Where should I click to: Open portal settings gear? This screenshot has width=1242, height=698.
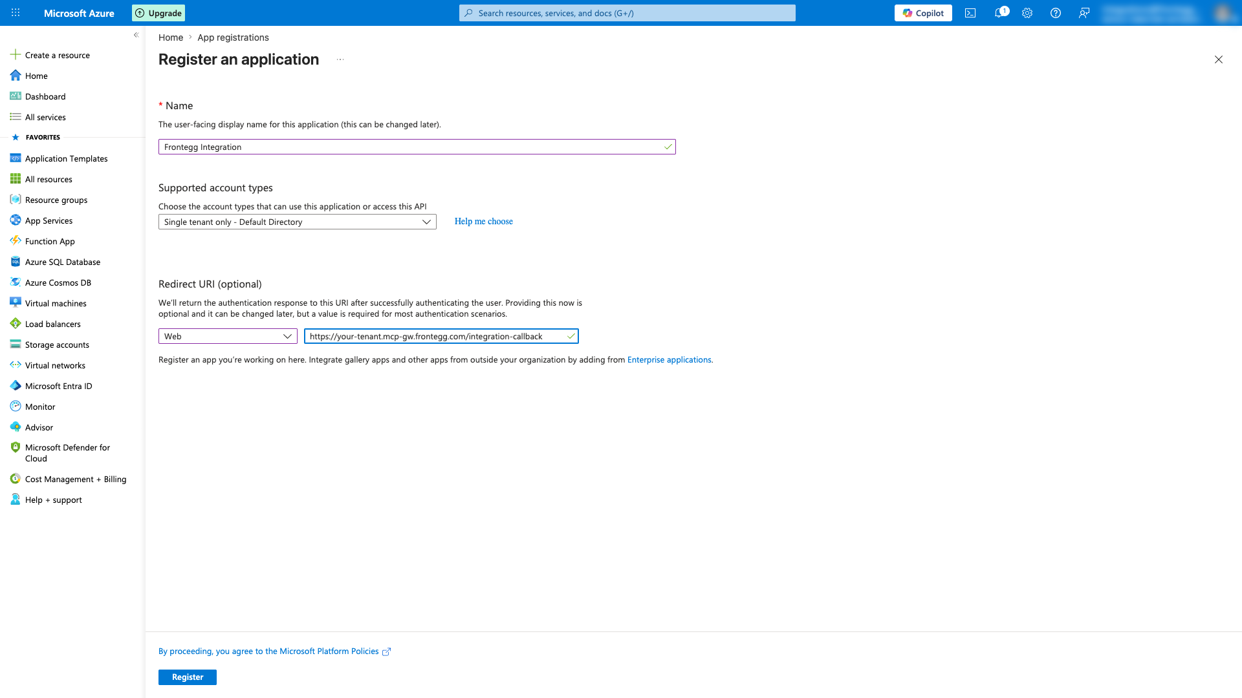1027,13
